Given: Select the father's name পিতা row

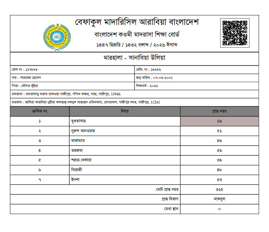Looking at the screenshot, I should 25,86.
